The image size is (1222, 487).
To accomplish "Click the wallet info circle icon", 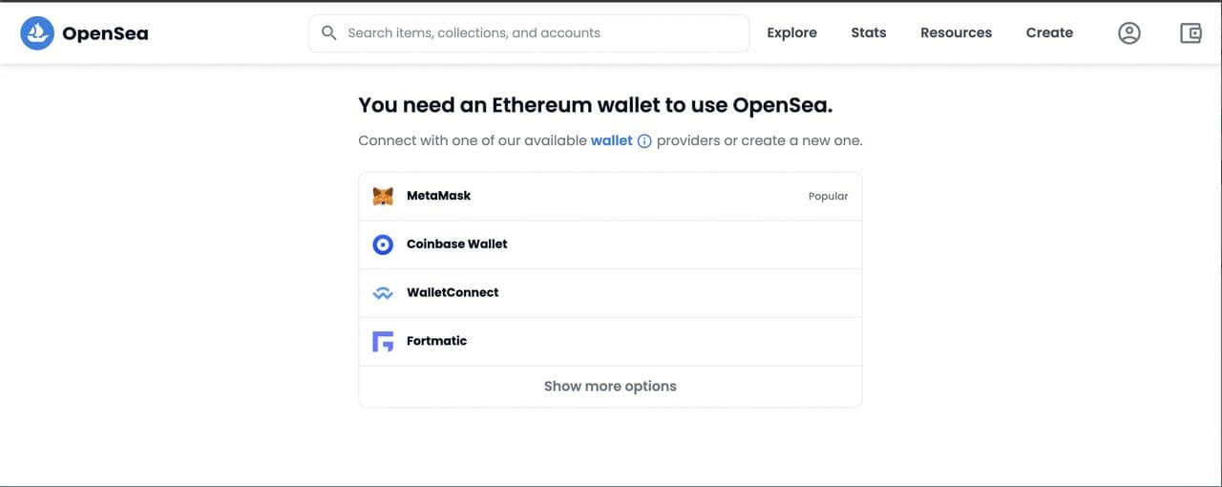I will (644, 141).
